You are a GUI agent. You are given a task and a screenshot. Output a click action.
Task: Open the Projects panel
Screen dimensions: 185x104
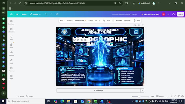coord(11,69)
